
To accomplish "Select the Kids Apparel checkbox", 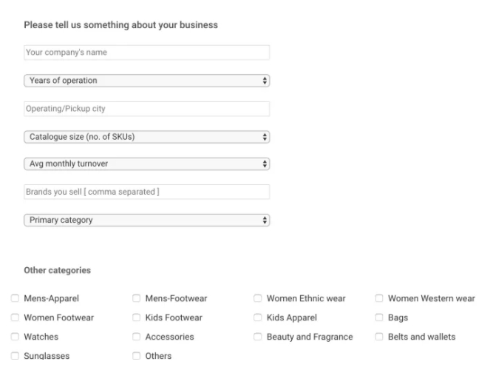I will [x=258, y=318].
